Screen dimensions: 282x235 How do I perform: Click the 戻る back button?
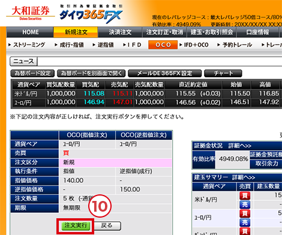pos(107,225)
